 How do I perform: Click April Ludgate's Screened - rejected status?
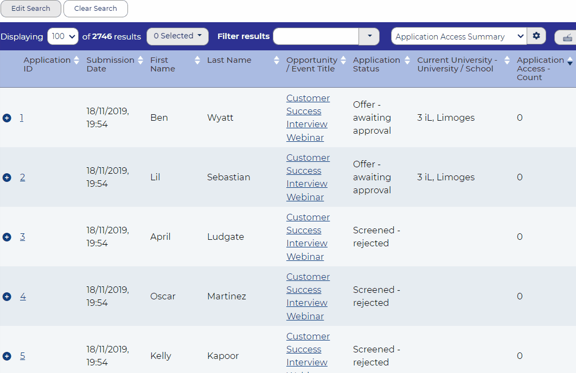click(376, 237)
